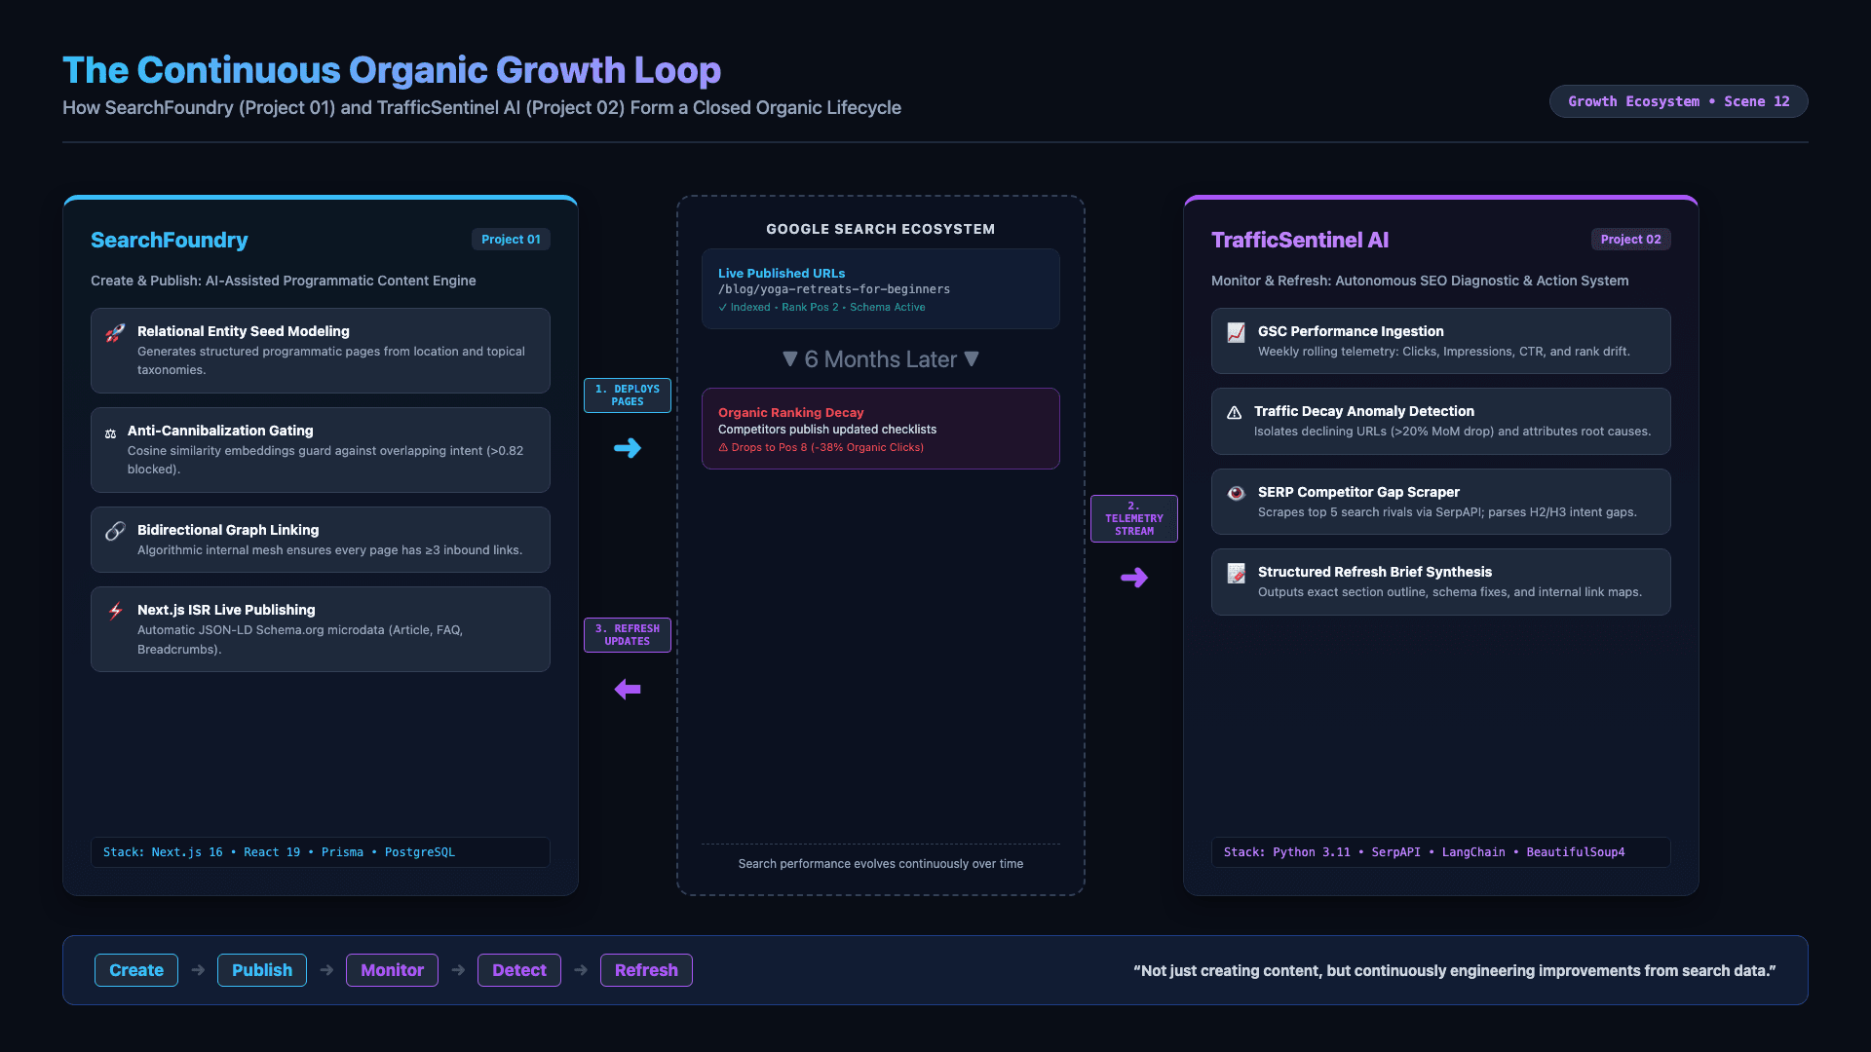Select the Monitor step chip
The width and height of the screenshot is (1871, 1052).
392,970
